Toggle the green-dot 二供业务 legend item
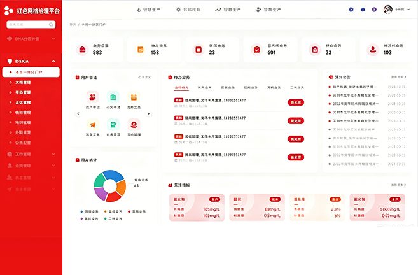Screen dimensions: 418x275 [113, 219]
